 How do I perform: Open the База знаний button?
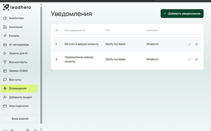(19, 119)
